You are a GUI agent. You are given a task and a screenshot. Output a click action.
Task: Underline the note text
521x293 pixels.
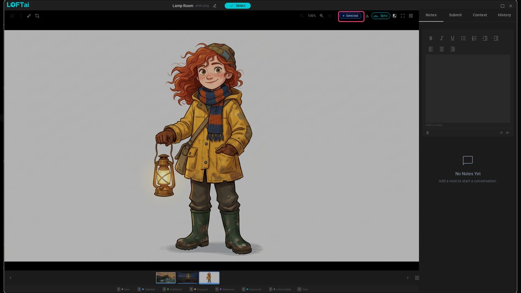(x=452, y=38)
